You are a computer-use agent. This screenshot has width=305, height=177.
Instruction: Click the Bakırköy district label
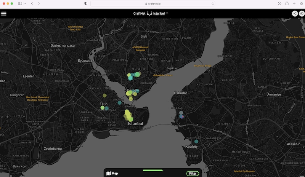pos(19,166)
